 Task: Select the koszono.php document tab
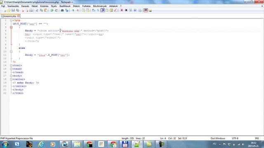(10, 16)
